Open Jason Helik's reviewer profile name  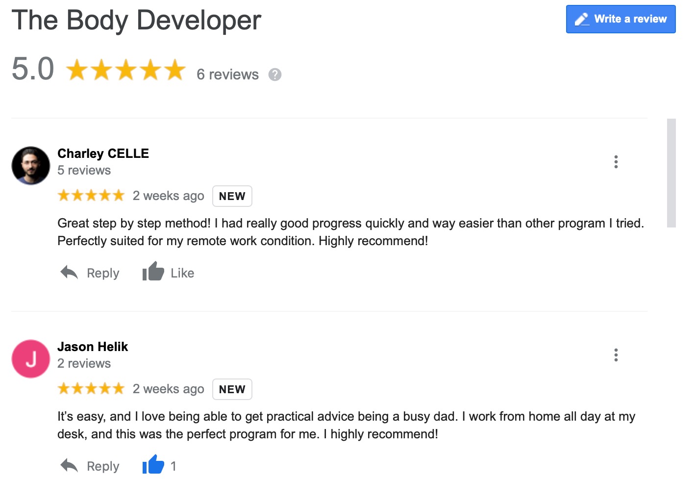[93, 347]
